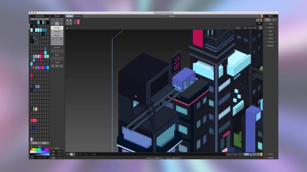Image resolution: width=307 pixels, height=172 pixels.
Task: Select the color picker eyedropper tool icon
Action: [x=61, y=39]
